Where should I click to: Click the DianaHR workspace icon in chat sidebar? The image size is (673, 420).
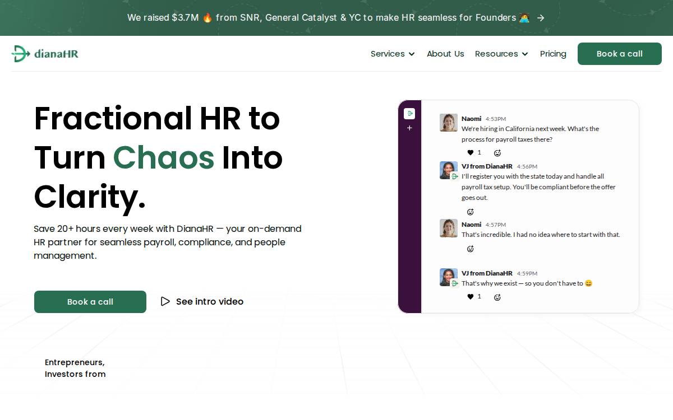click(x=409, y=114)
